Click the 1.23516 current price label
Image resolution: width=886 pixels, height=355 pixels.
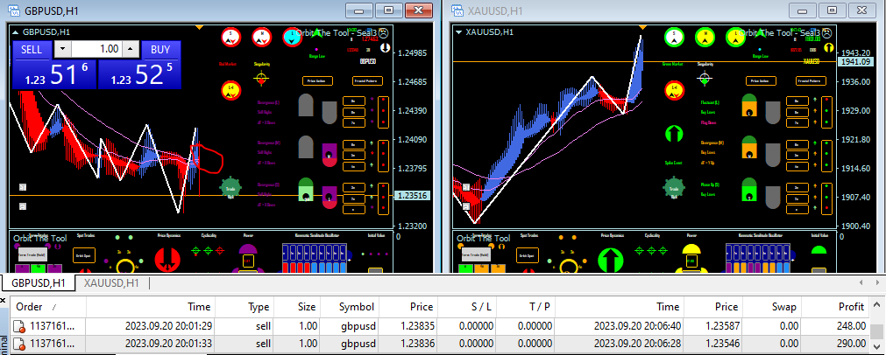tap(413, 196)
